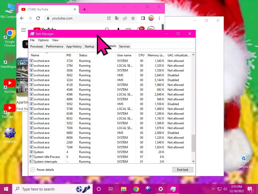Screen dimensions: 258x194
Task: Click the taskbar clock showing 2:55 PM
Action: [x=236, y=189]
